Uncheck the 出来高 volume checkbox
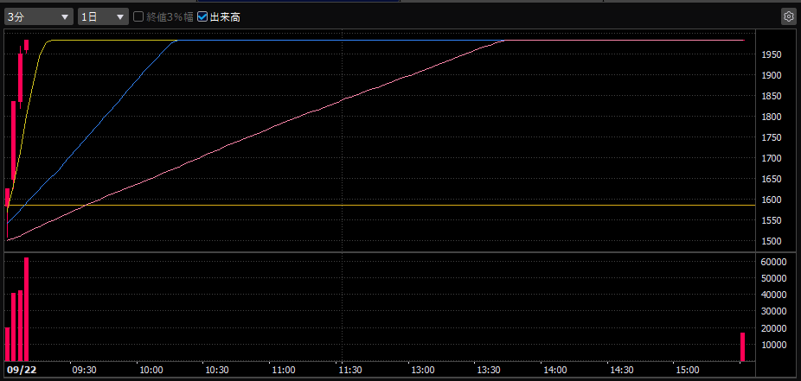The image size is (801, 381). (202, 16)
